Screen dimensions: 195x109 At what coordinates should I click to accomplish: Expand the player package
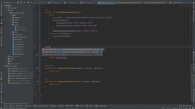tap(11, 22)
